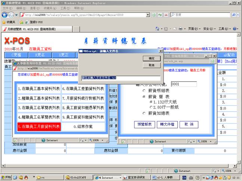Click the stop loading X icon
The width and height of the screenshot is (242, 181).
pyautogui.click(x=165, y=15)
